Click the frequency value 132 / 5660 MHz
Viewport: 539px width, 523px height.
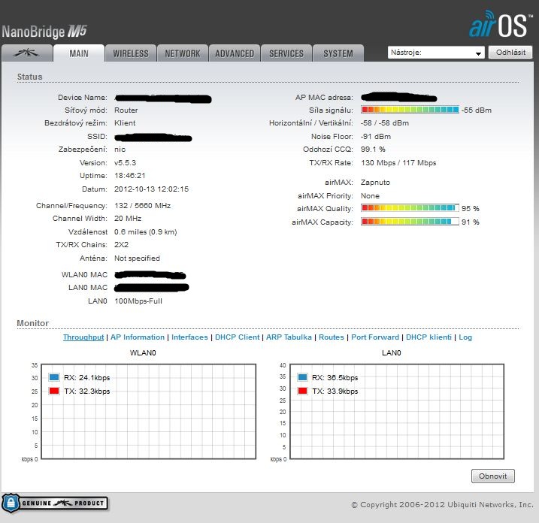click(142, 205)
